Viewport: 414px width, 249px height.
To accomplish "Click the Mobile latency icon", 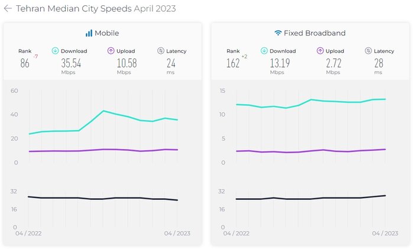I will (x=160, y=51).
